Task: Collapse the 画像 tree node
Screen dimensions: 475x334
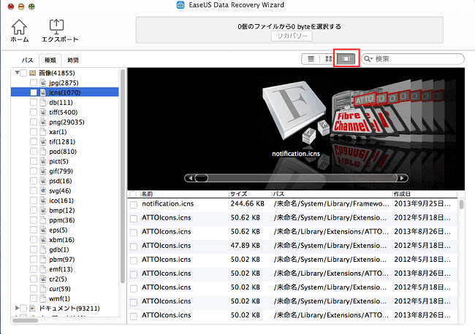Action: click(x=18, y=72)
